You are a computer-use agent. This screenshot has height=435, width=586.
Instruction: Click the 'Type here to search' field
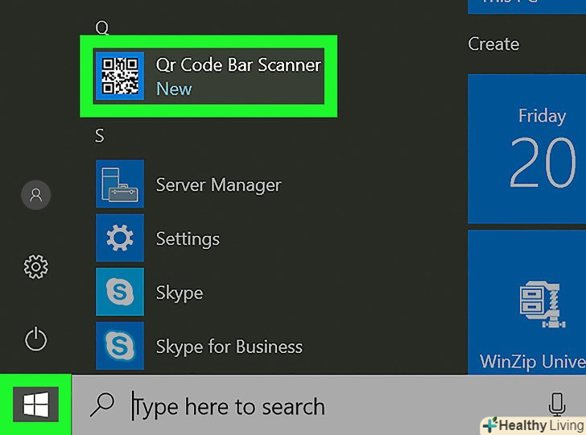[x=322, y=406]
